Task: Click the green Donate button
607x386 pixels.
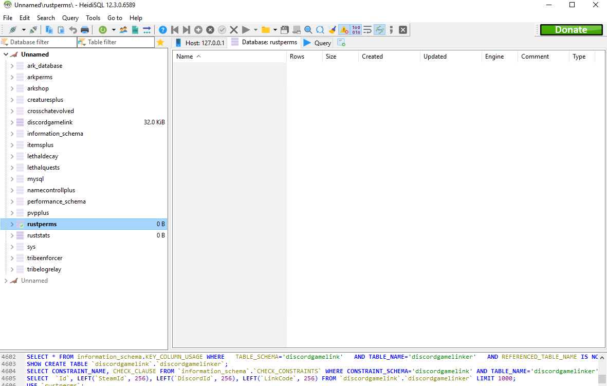Action: click(x=572, y=30)
